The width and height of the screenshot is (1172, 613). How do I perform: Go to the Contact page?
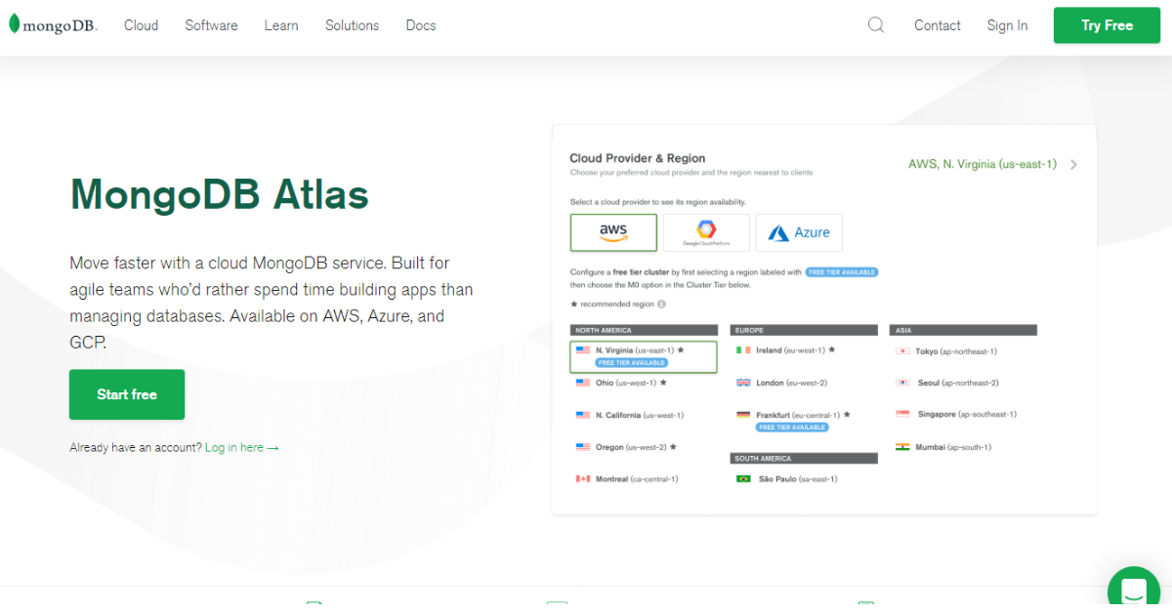click(x=938, y=25)
